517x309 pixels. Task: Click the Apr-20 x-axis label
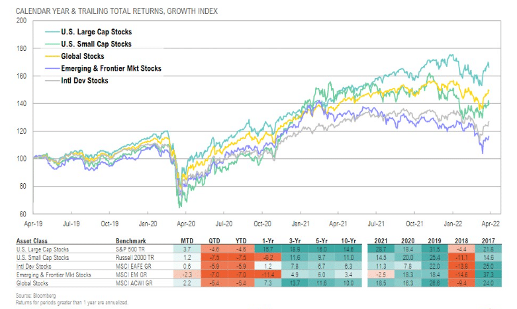(186, 224)
